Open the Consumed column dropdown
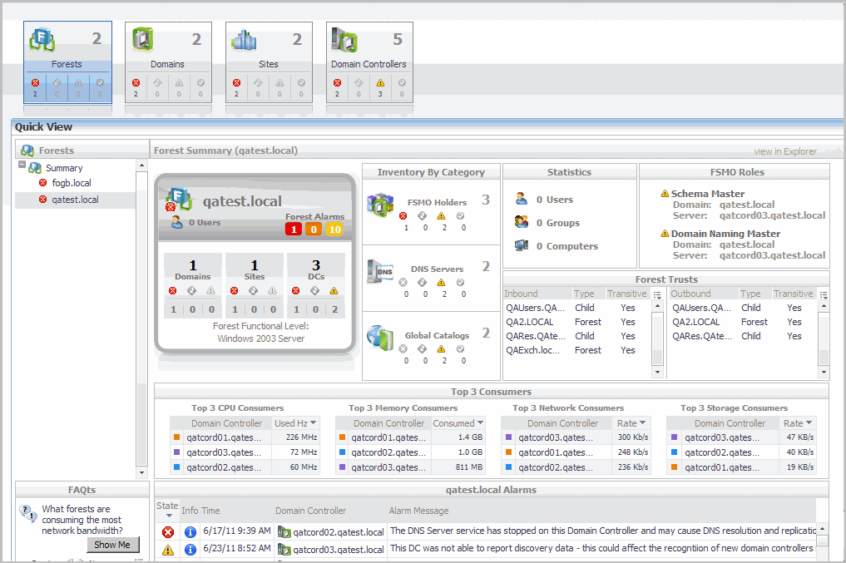Screen dimensions: 846x563 [x=481, y=423]
